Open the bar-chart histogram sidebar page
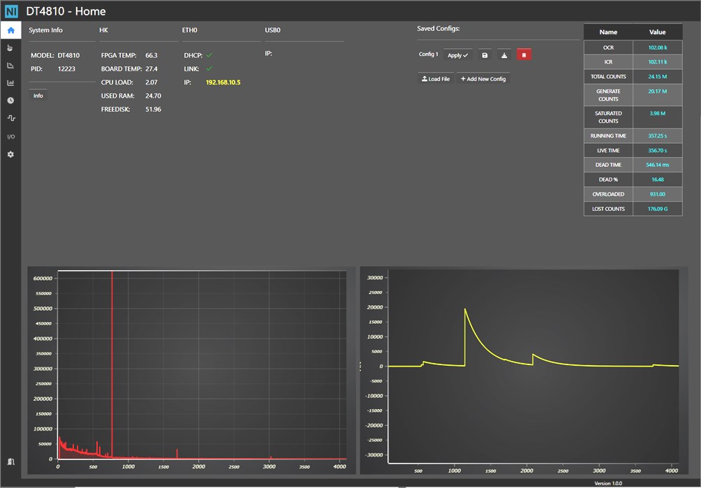The width and height of the screenshot is (701, 488). (x=10, y=82)
